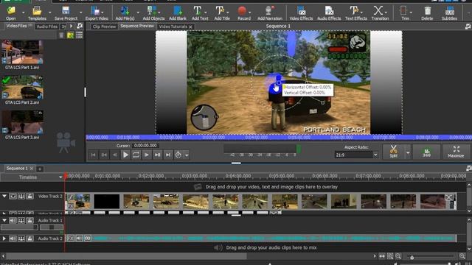
Task: Adjust the timeline zoom slider
Action: (x=431, y=257)
